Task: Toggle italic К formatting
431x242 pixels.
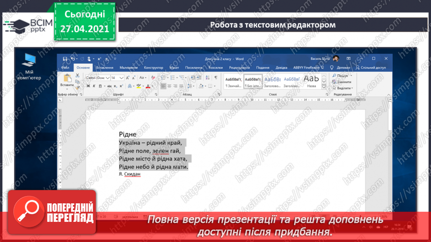Action: pos(94,86)
